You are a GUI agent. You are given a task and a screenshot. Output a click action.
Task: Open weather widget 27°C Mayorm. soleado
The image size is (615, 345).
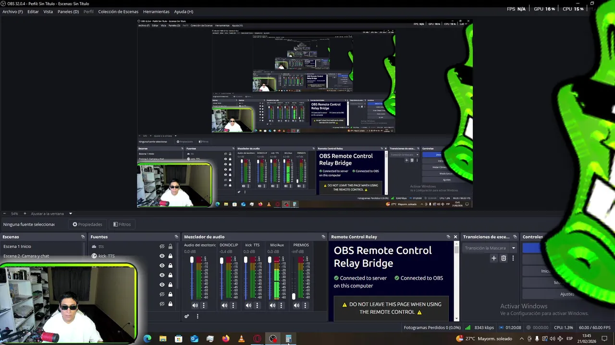pyautogui.click(x=484, y=339)
